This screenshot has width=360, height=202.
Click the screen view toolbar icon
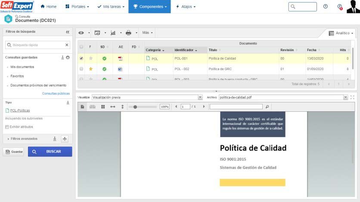[x=97, y=33]
